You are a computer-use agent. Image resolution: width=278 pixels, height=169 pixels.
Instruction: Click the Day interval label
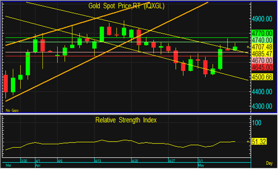pos(269,163)
